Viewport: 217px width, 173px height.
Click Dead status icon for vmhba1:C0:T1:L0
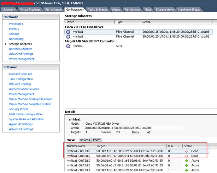pyautogui.click(x=186, y=151)
